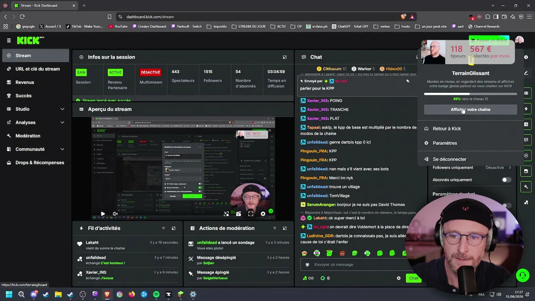Unmute the stream preview audio
535x301 pixels.
point(115,214)
